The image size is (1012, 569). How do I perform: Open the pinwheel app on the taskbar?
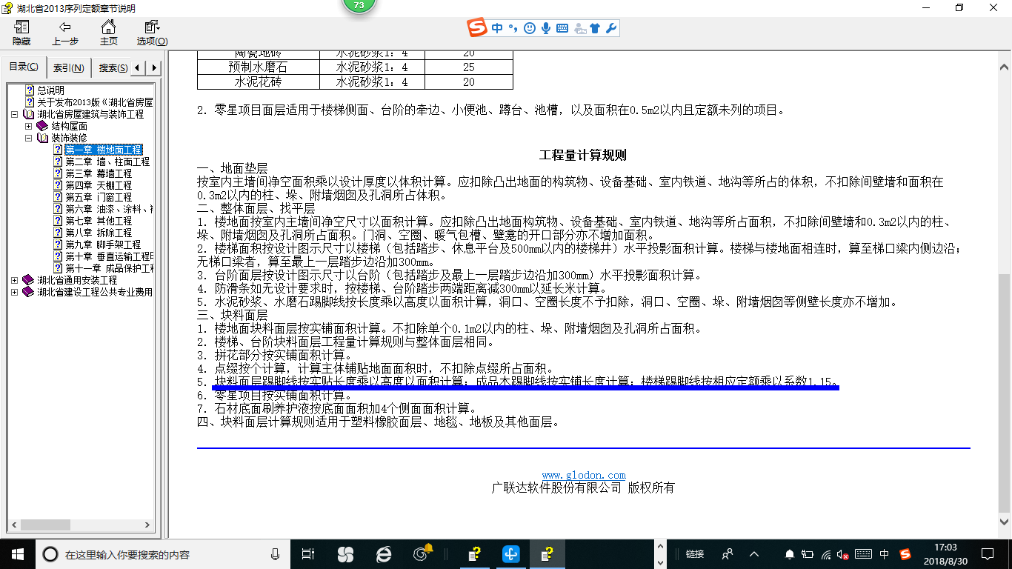[x=345, y=553]
